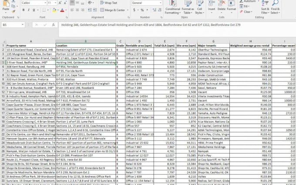The image size is (296, 185).
Task: Select the column H header
Action: point(250,41)
